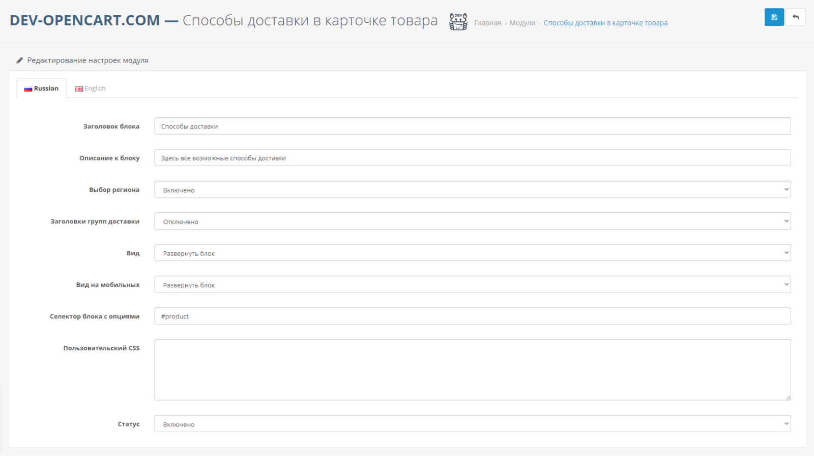Open the Выбор региона dropdown
The height and width of the screenshot is (456, 814).
coord(472,189)
